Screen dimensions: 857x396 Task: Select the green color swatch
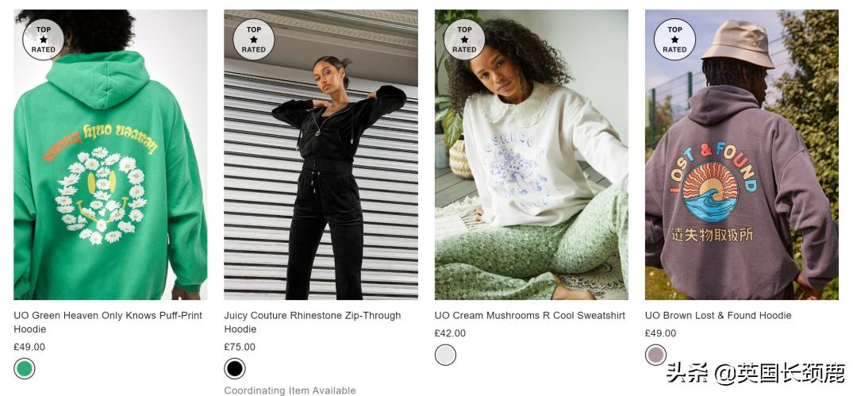click(x=24, y=369)
